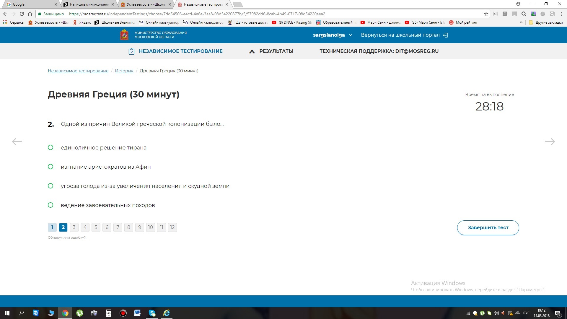Select answer about угроза голода
Viewport: 567px width, 319px height.
pyautogui.click(x=50, y=186)
